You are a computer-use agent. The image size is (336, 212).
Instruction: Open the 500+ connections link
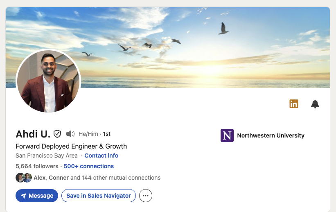(x=89, y=166)
